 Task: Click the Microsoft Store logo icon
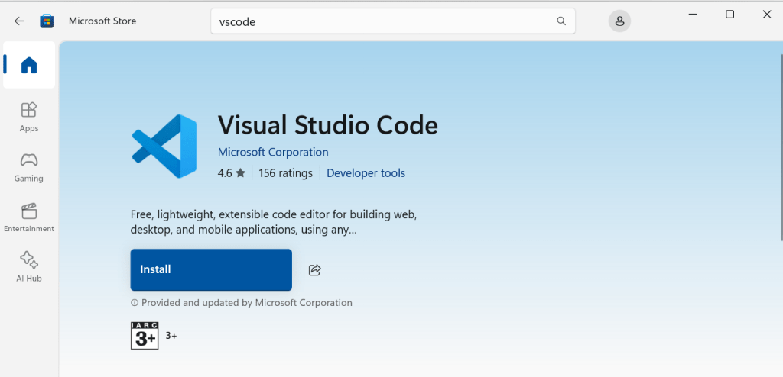[47, 21]
